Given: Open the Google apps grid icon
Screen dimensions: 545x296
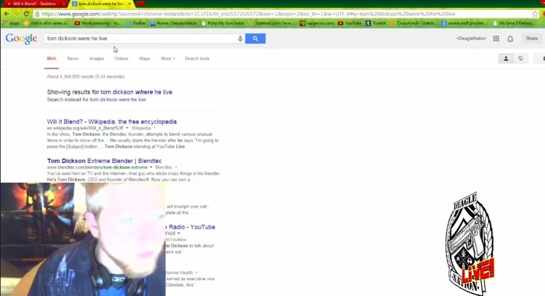Looking at the screenshot, I should tap(496, 38).
